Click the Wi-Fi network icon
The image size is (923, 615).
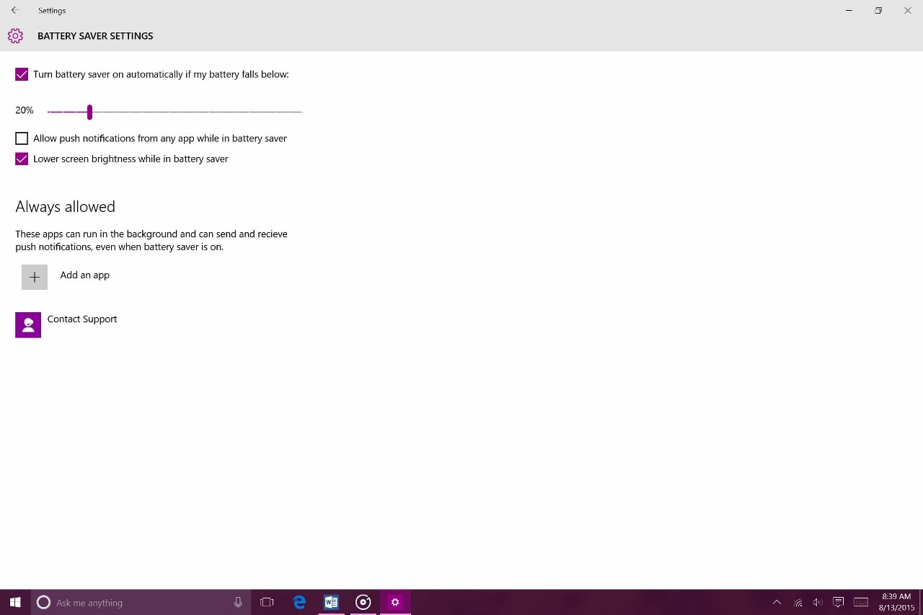point(798,602)
